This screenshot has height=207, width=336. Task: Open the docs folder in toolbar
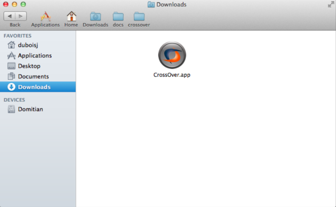tap(118, 17)
